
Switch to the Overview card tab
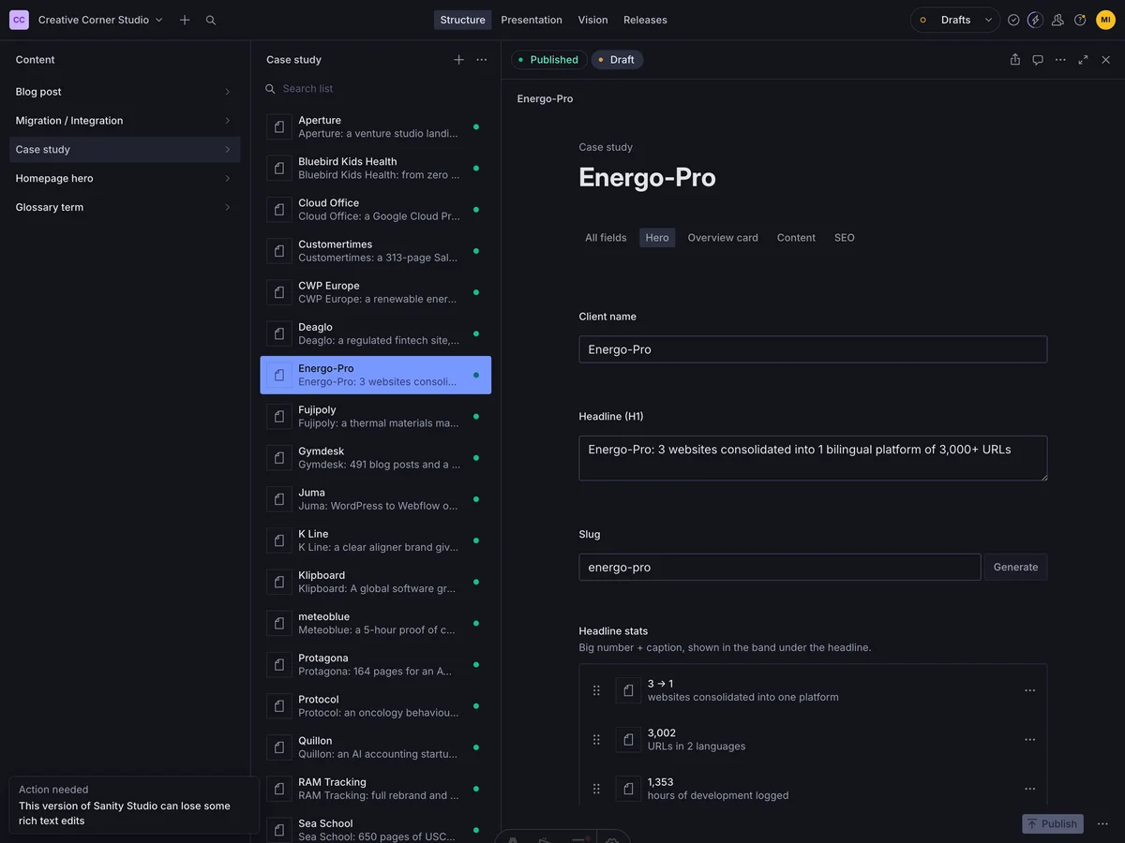pos(723,238)
